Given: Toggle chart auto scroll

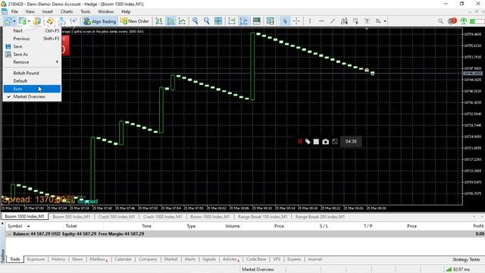Looking at the screenshot, I should pos(232,21).
